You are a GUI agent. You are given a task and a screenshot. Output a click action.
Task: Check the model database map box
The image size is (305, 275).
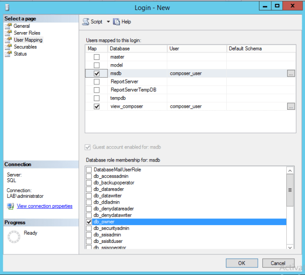pyautogui.click(x=97, y=65)
